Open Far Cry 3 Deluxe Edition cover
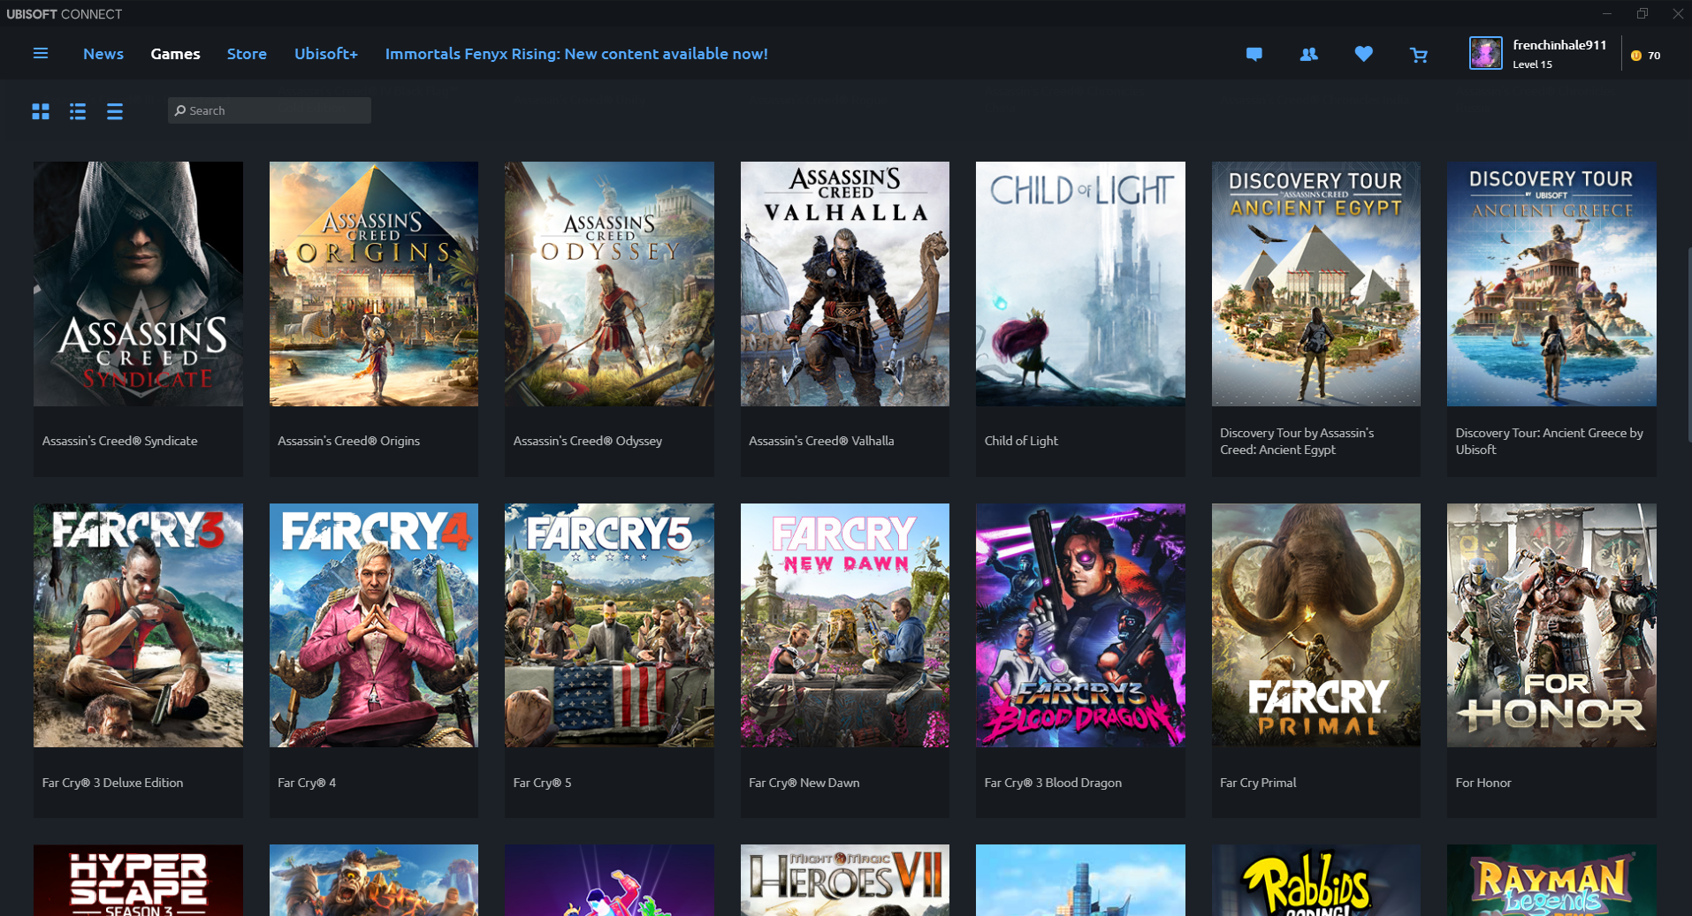The height and width of the screenshot is (916, 1692). 138,625
